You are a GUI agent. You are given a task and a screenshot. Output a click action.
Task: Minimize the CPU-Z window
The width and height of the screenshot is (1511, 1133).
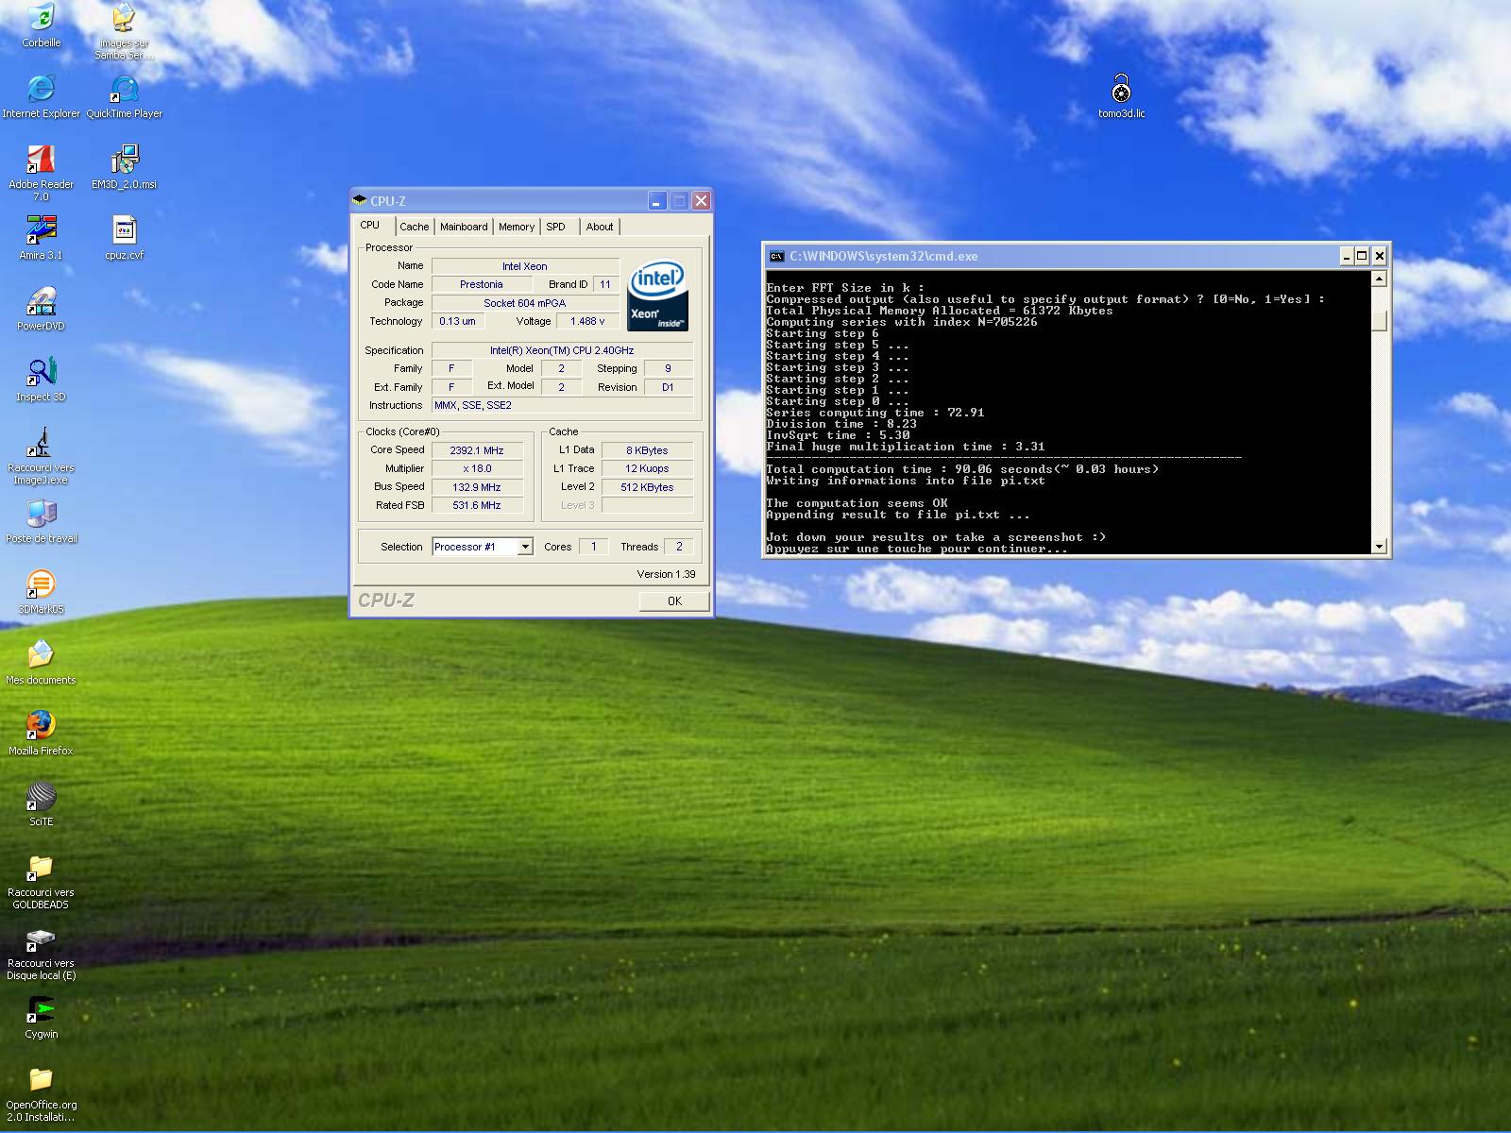tap(657, 201)
